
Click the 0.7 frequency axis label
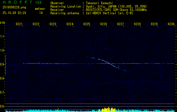(x=3, y=92)
